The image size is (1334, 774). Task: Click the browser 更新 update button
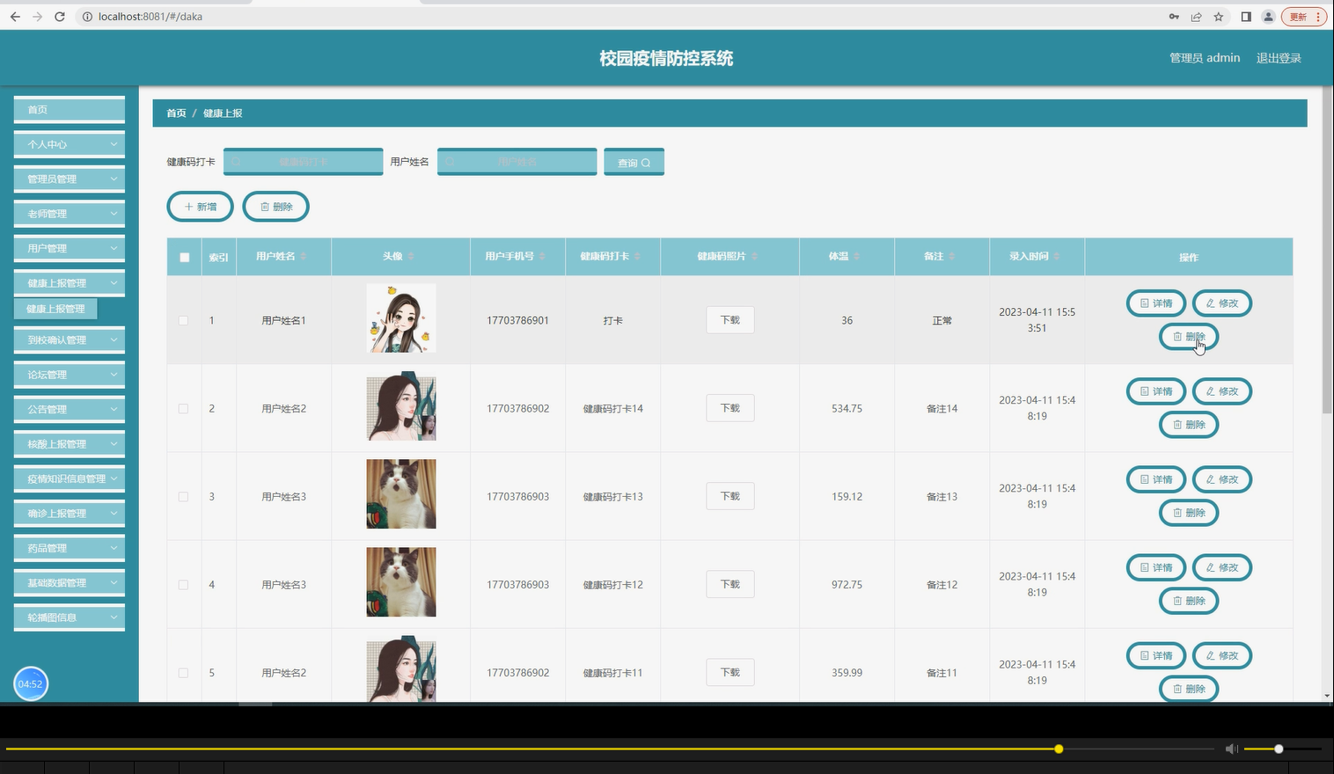pos(1304,17)
